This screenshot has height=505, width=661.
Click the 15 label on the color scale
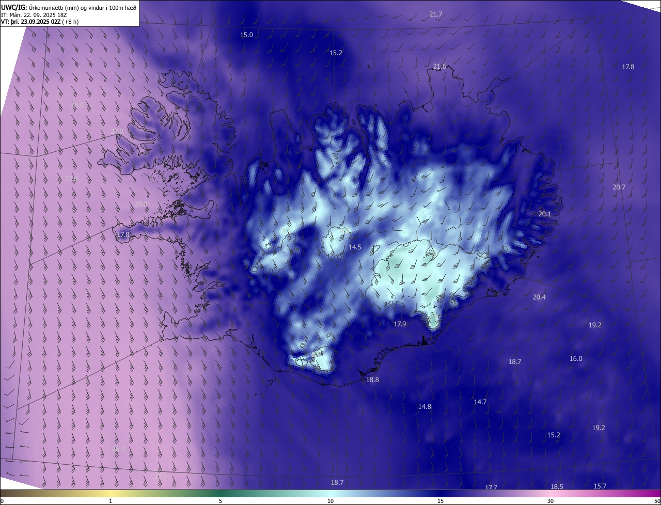click(440, 501)
